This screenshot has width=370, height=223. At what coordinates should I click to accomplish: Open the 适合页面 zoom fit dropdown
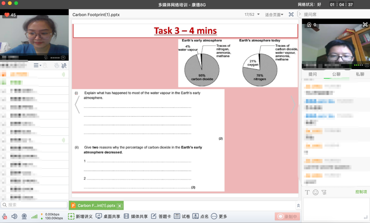tap(274, 15)
